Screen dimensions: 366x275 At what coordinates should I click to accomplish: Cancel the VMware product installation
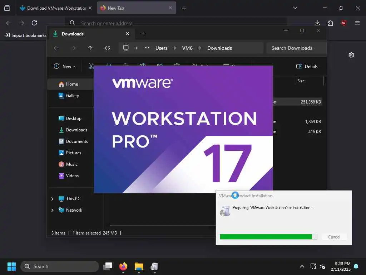click(334, 237)
